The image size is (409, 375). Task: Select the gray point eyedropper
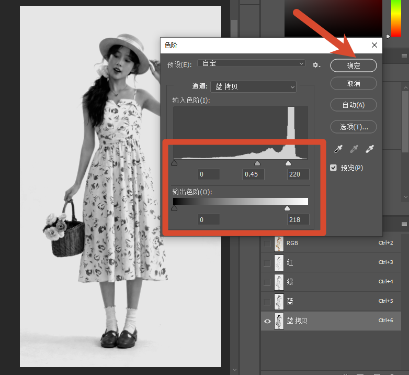(x=354, y=149)
